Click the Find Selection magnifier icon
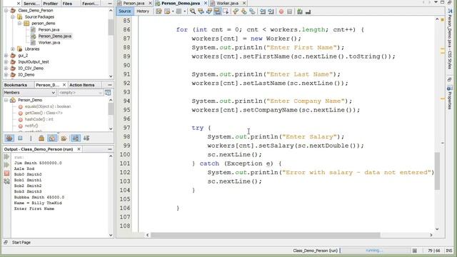Image resolution: width=457 pixels, height=257 pixels. click(x=193, y=11)
